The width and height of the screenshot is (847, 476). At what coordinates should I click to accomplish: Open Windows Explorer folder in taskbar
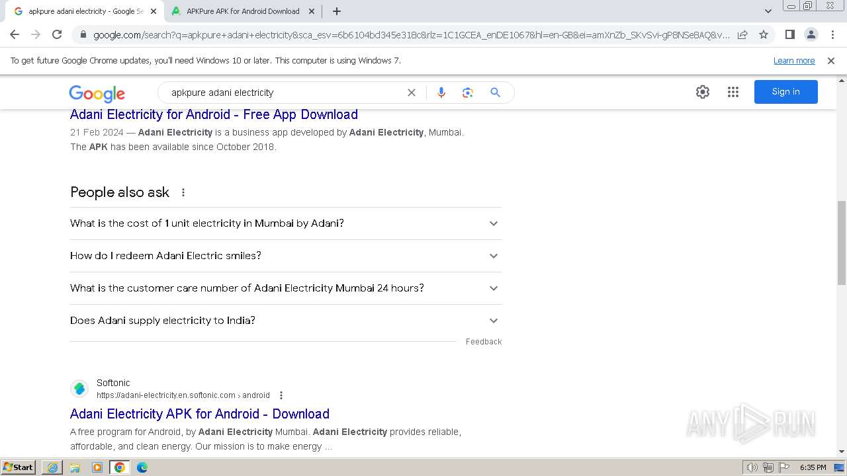tap(75, 467)
